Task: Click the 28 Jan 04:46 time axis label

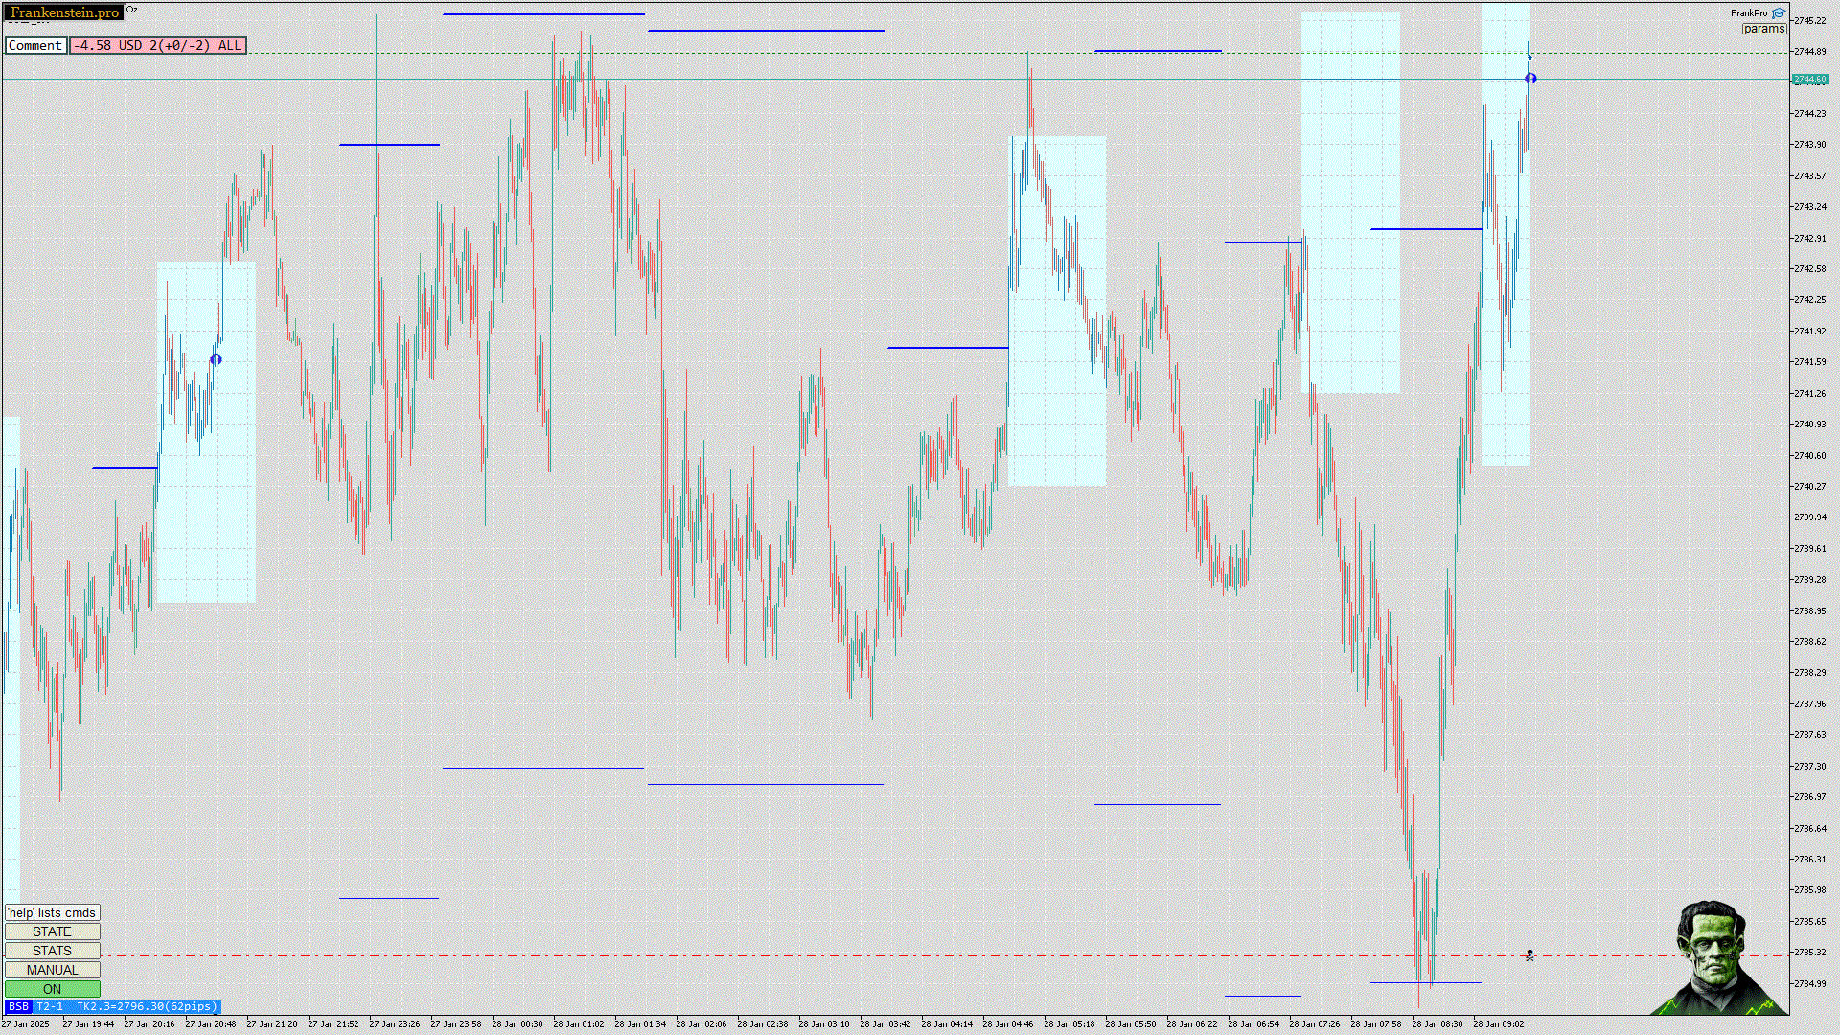Action: point(1007,1023)
